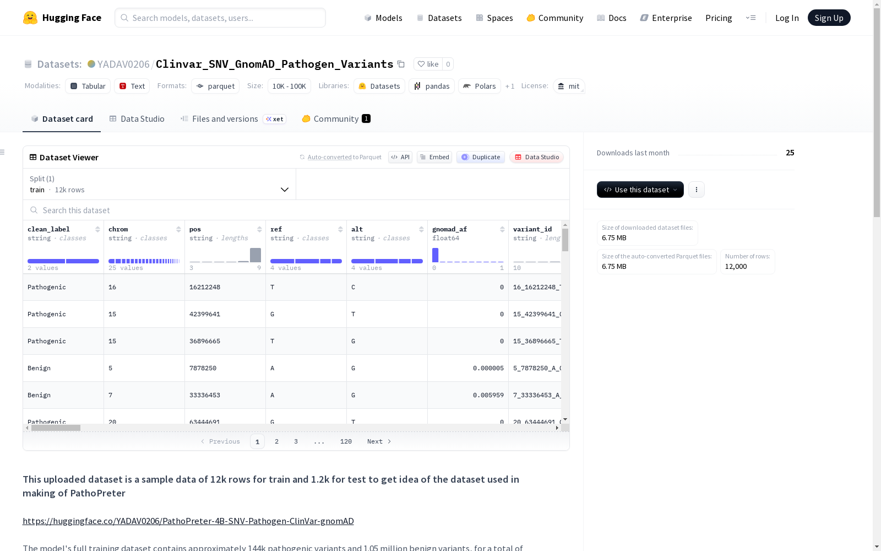
Task: Select the mit license tag
Action: tap(569, 86)
